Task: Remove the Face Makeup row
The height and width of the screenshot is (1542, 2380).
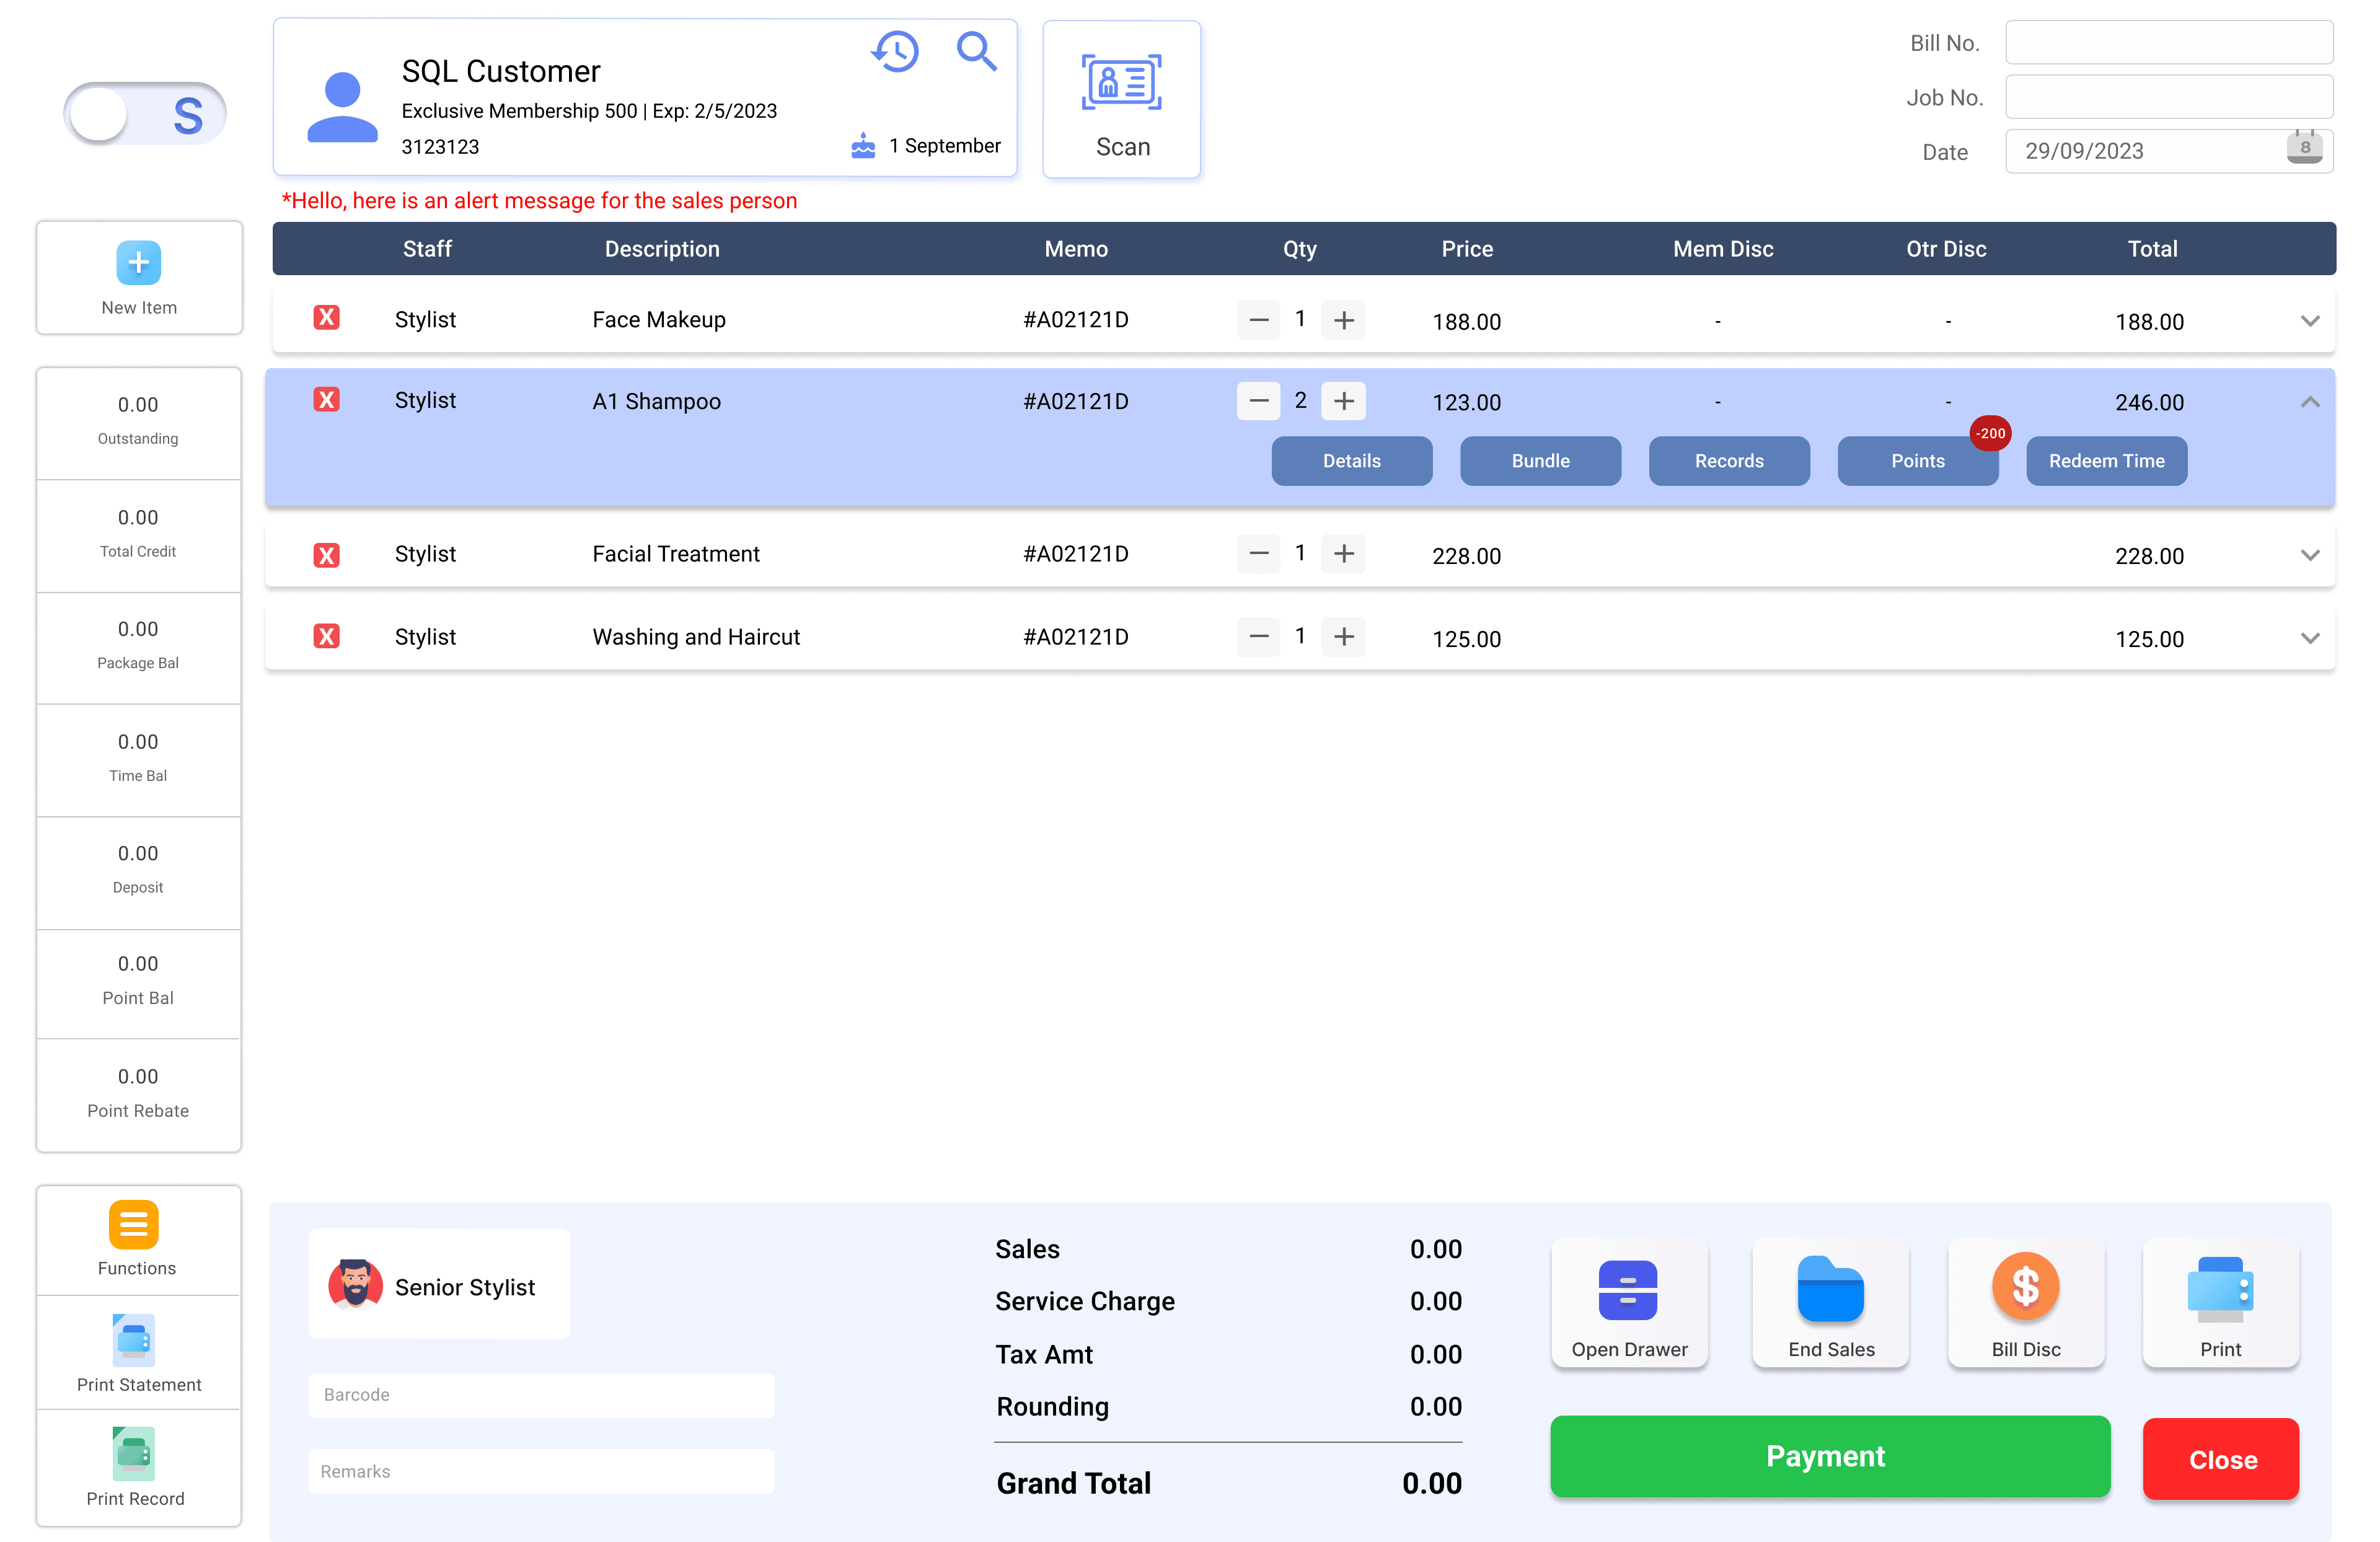Action: click(x=326, y=318)
